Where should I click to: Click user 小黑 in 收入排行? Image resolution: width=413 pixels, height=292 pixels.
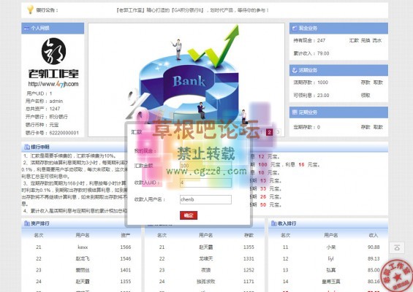click(331, 247)
